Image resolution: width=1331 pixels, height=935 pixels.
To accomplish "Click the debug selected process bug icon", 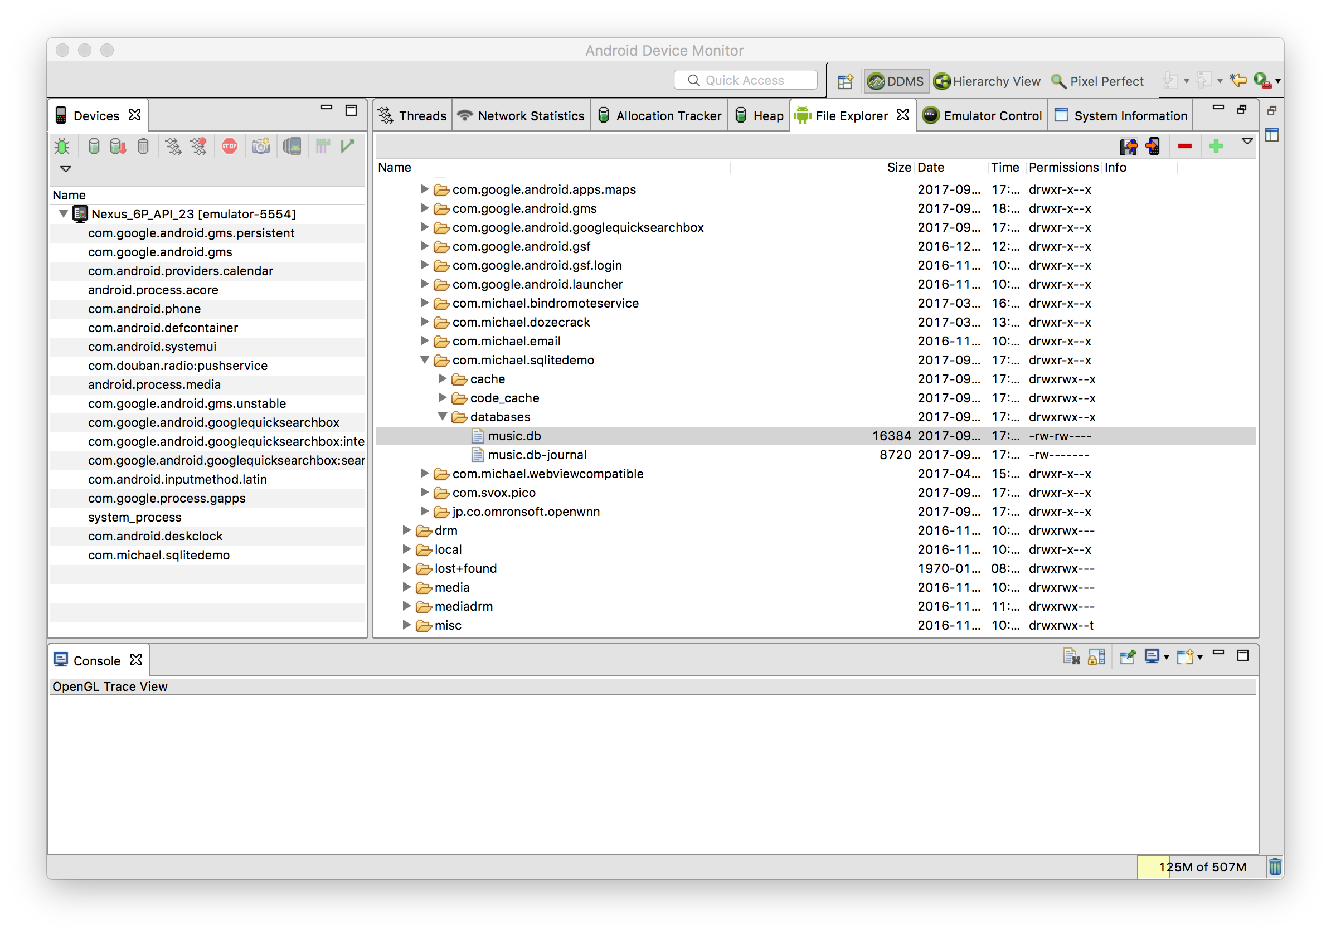I will (62, 147).
